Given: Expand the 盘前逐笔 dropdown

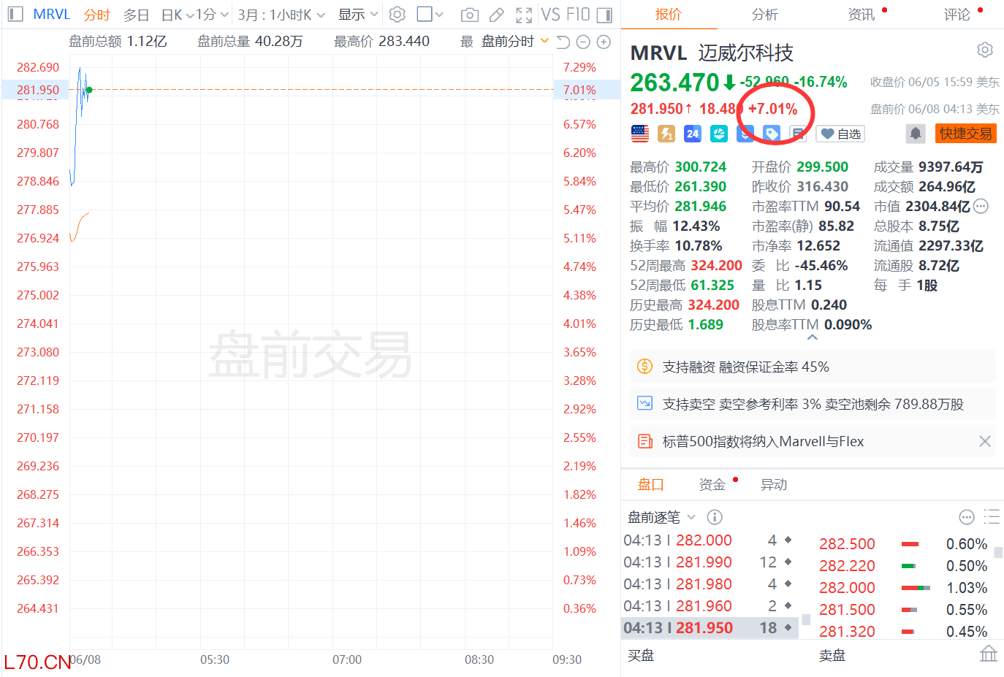Looking at the screenshot, I should pos(691,517).
